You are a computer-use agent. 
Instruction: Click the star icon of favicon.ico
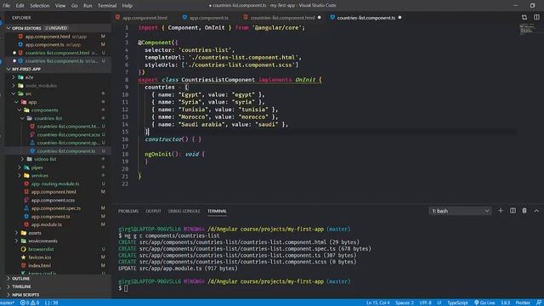point(24,257)
